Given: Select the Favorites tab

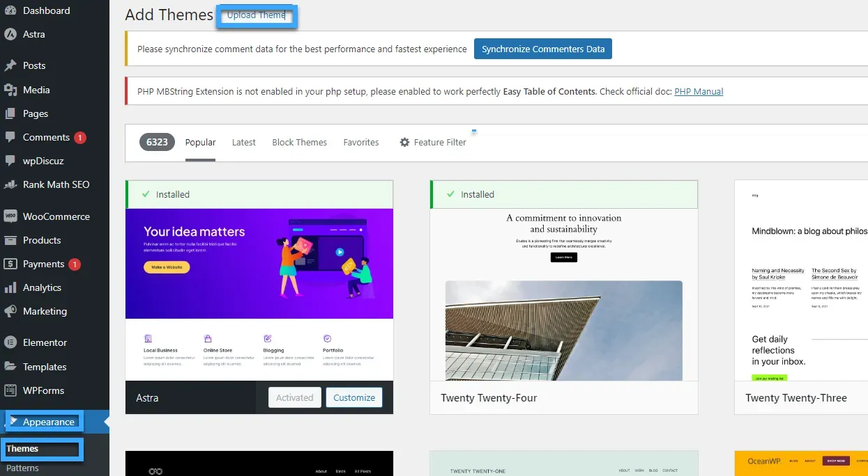Looking at the screenshot, I should [361, 142].
